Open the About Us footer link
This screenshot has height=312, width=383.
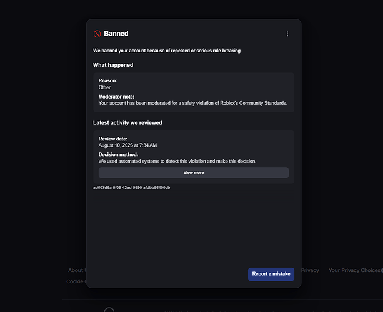(x=77, y=270)
